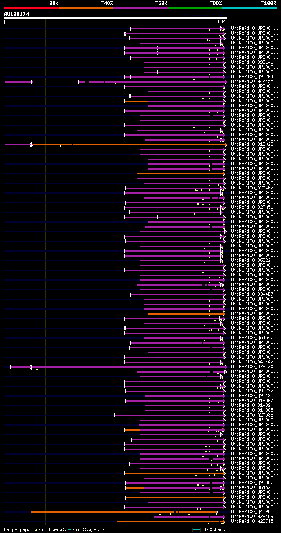This screenshot has width=281, height=533.
Task: Click the white query sequence ruler bar
Action: tap(115, 18)
